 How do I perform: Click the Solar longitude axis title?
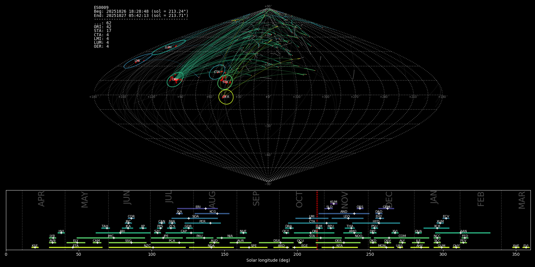(268, 260)
